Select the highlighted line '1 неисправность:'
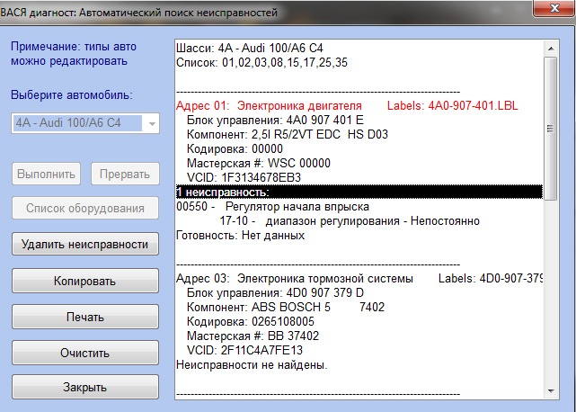 tap(359, 192)
